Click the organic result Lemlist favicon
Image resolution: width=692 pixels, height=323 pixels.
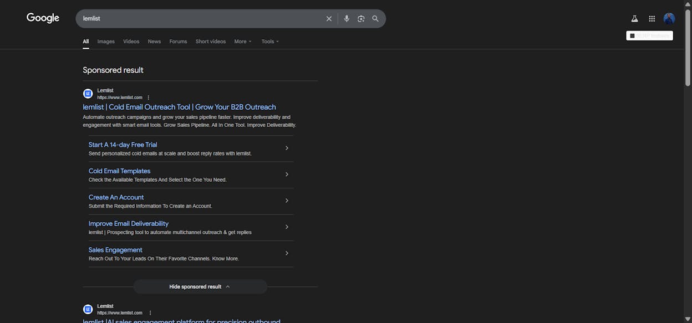[88, 309]
